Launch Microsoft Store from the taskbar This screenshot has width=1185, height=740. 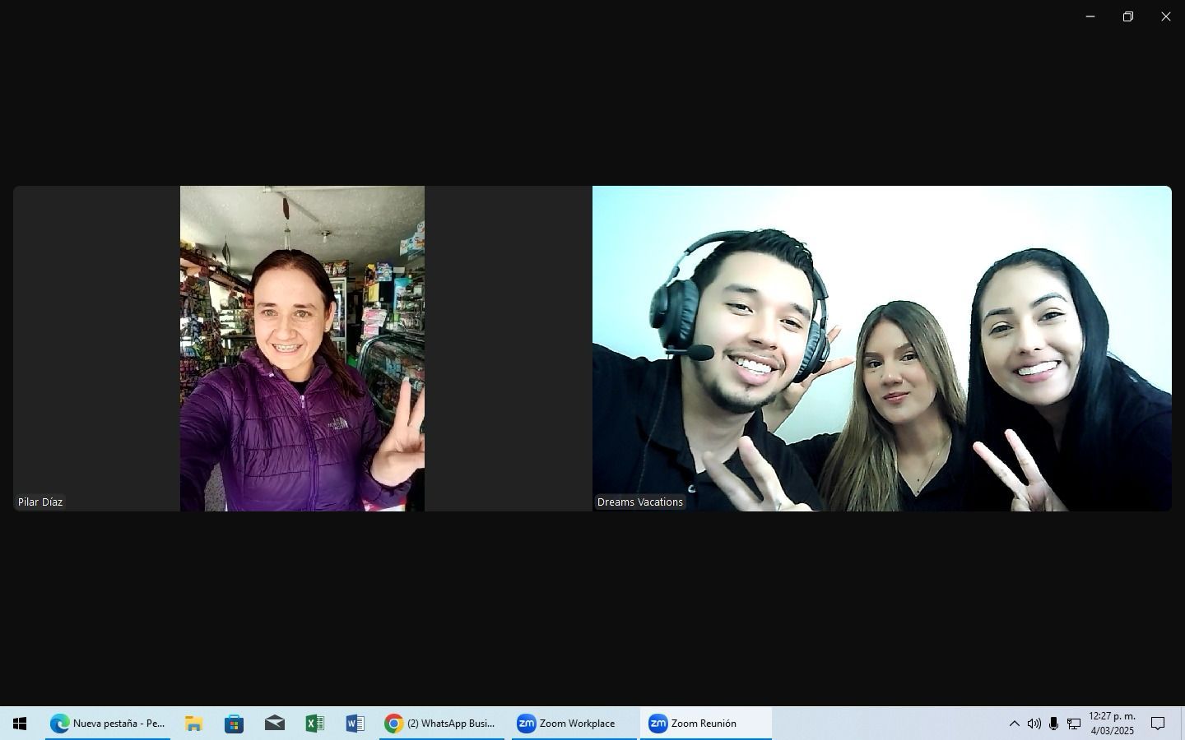235,724
